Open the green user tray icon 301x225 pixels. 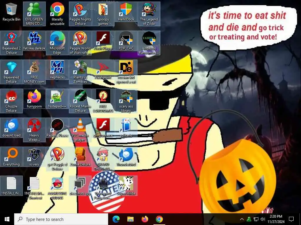click(249, 219)
